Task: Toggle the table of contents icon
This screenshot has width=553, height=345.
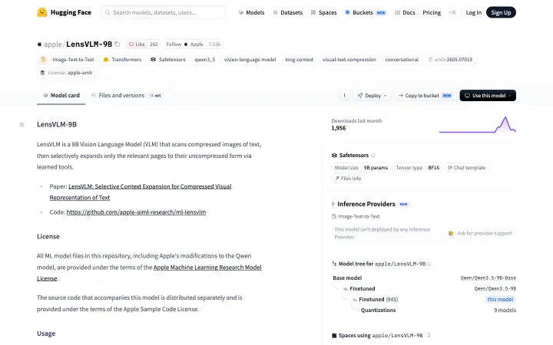Action: 22,124
